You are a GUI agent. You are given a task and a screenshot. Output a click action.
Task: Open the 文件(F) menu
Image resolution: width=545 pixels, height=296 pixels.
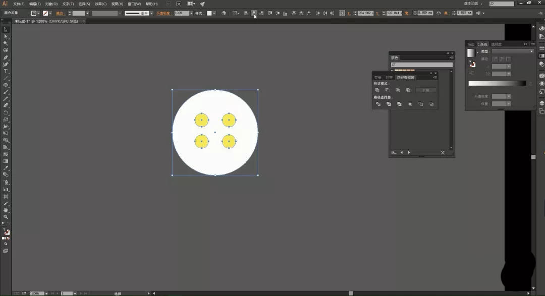coord(19,4)
